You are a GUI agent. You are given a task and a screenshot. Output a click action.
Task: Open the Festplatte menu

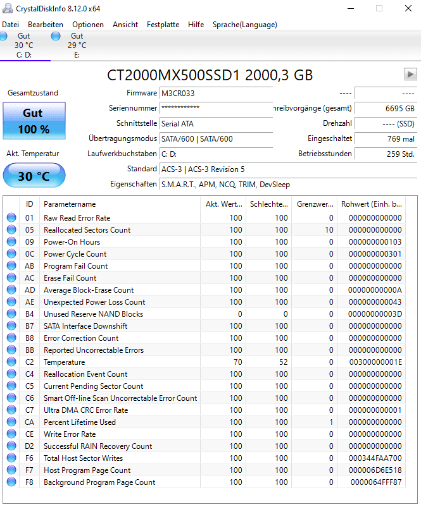point(163,25)
